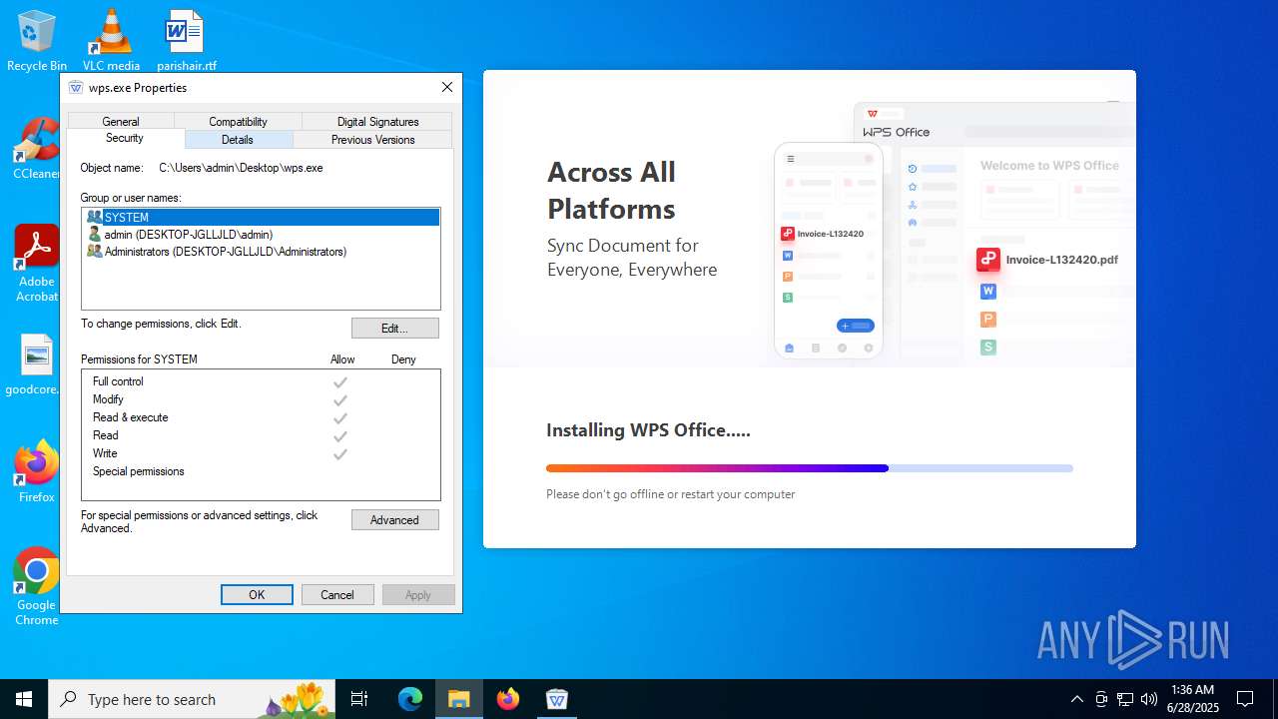
Task: Click the 'Installing WPS Office.....' text
Action: point(648,430)
